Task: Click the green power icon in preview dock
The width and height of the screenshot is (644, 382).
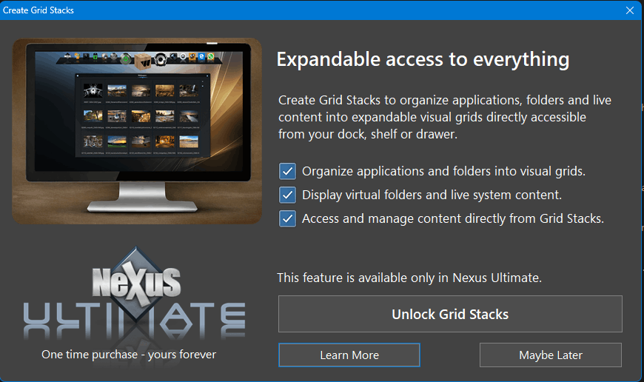Action: tap(126, 59)
